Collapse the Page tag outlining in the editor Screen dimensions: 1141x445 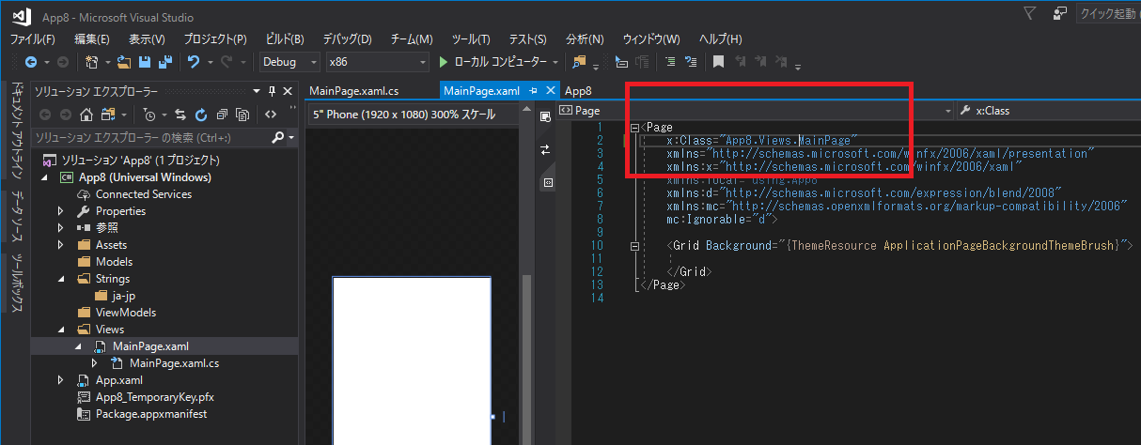point(635,127)
